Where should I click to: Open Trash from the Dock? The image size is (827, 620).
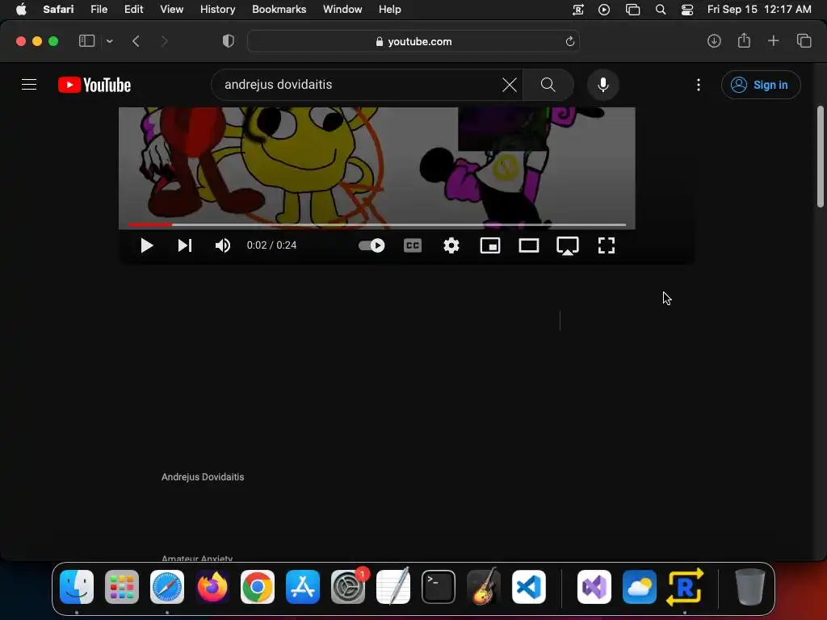(x=749, y=587)
